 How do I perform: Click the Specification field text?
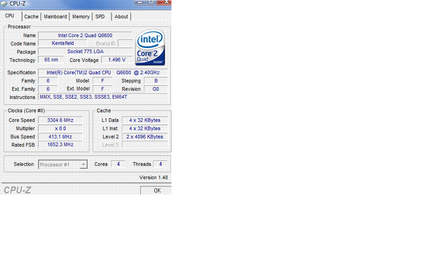point(103,72)
